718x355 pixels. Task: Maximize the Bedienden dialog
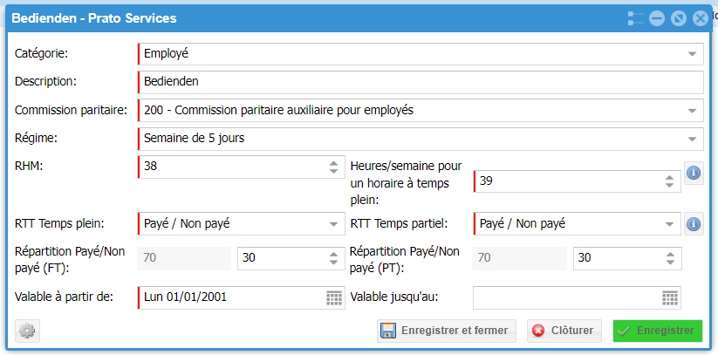[678, 18]
